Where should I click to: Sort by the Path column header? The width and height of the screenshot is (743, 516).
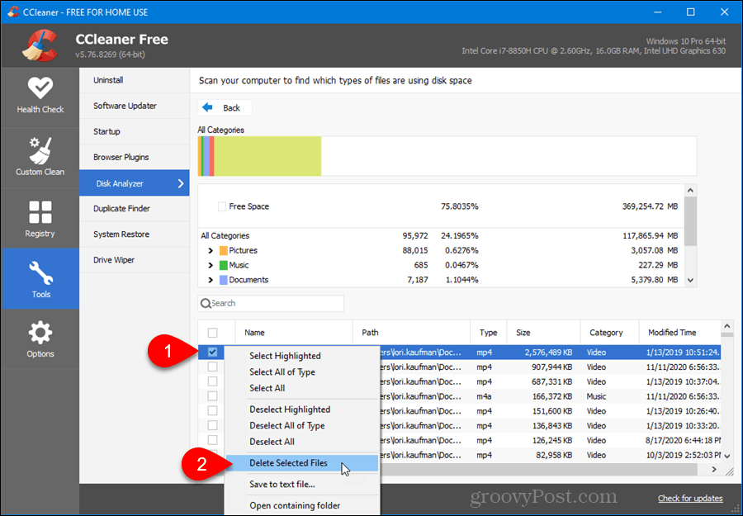[411, 333]
